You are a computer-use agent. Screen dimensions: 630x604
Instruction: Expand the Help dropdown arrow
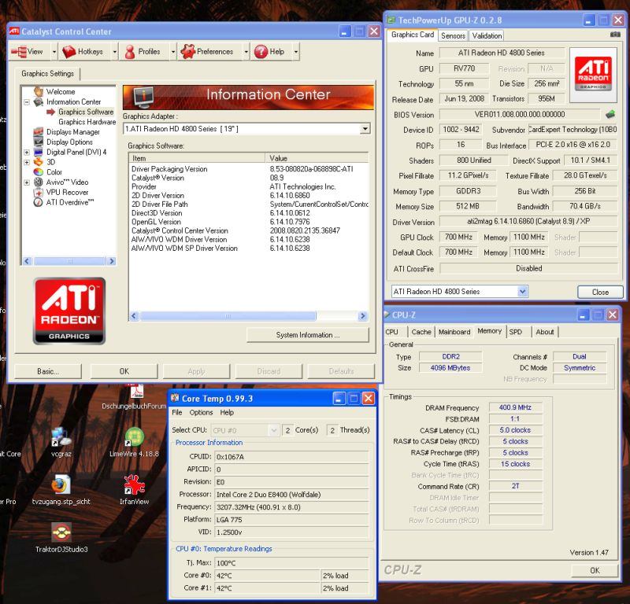(296, 52)
